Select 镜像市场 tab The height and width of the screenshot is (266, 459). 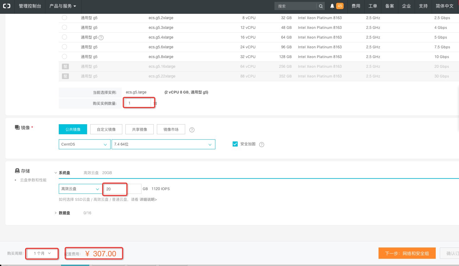tap(171, 129)
